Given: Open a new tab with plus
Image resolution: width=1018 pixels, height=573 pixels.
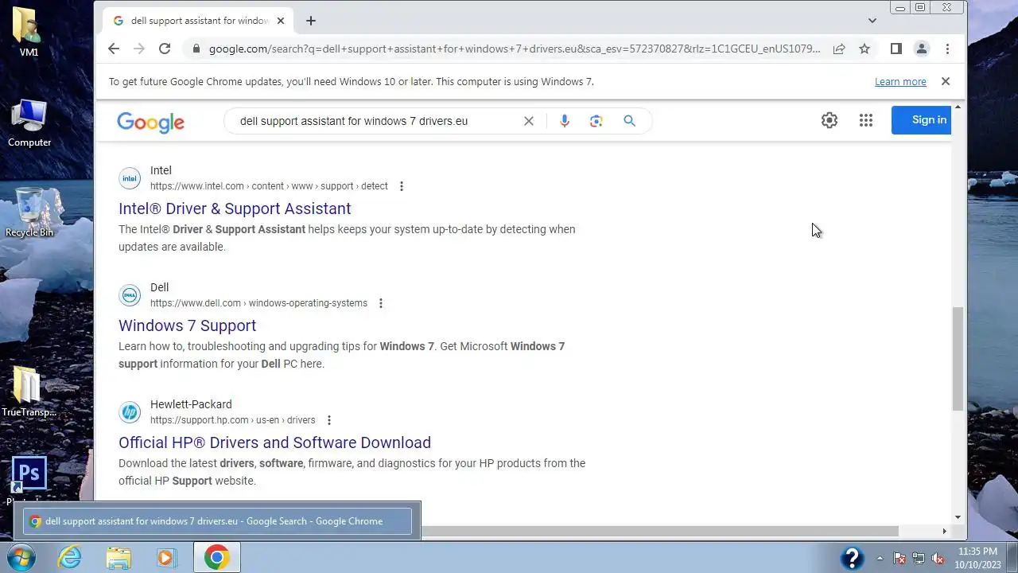Looking at the screenshot, I should pos(311,21).
